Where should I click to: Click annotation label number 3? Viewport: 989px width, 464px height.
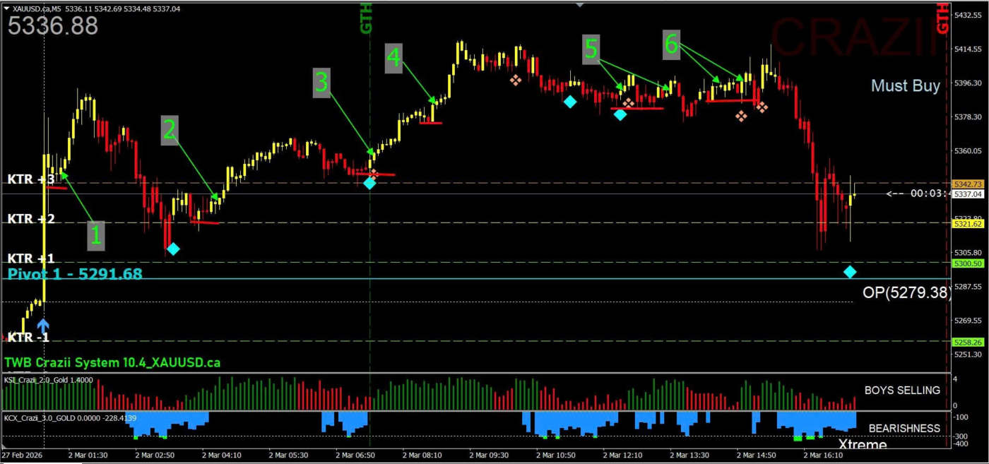click(321, 83)
